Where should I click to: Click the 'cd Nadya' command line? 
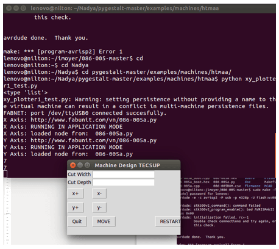tap(46, 65)
